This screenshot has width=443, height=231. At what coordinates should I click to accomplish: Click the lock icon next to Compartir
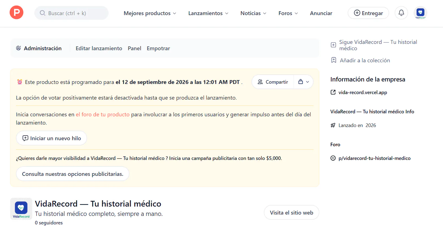(x=301, y=81)
